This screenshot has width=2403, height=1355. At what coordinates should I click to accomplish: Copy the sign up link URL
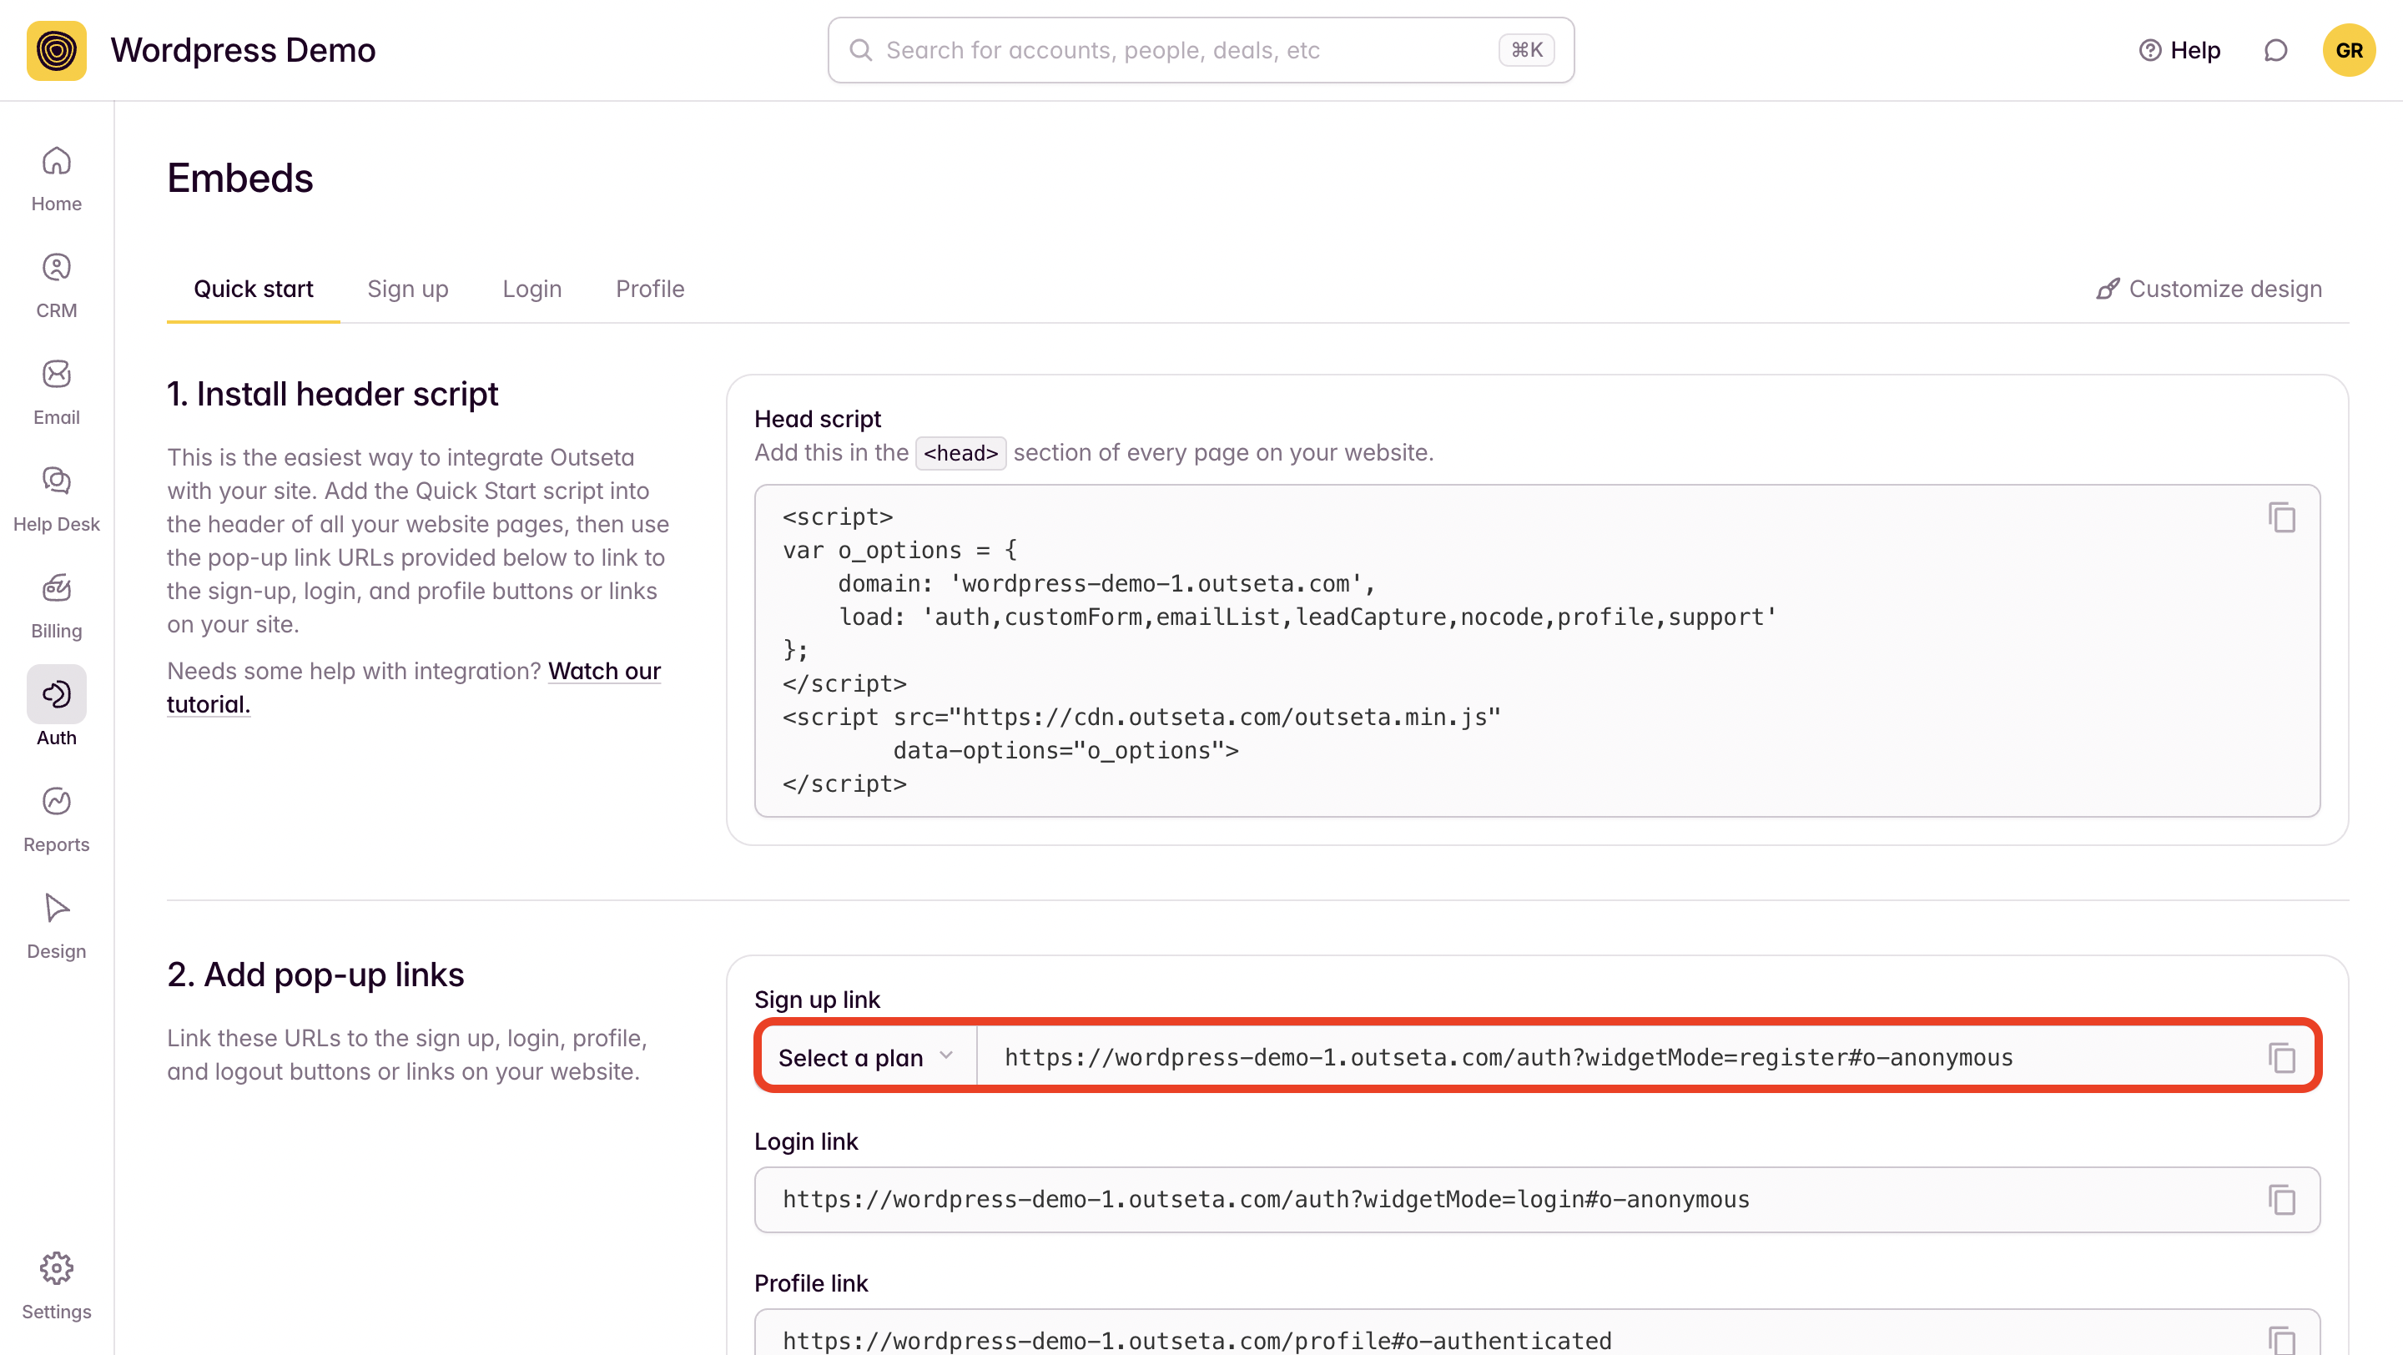2281,1057
